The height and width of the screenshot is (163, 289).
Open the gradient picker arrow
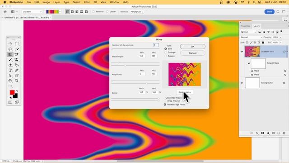[60, 12]
